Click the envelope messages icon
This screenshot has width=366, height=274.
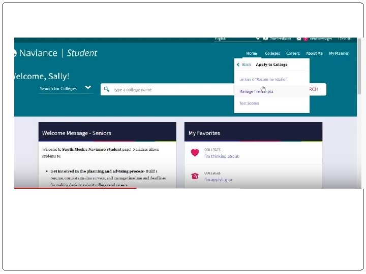pyautogui.click(x=299, y=39)
